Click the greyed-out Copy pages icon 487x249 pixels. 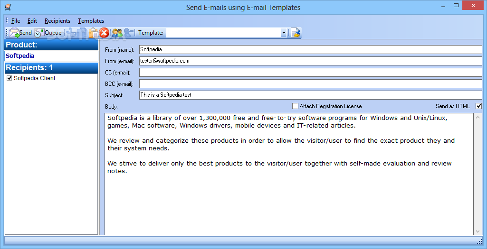coord(82,33)
